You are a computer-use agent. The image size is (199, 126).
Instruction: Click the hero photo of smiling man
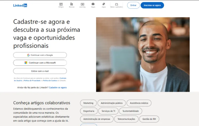[x=143, y=54]
